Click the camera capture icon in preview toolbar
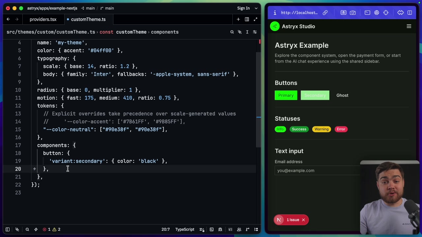422x237 pixels. tap(353, 13)
